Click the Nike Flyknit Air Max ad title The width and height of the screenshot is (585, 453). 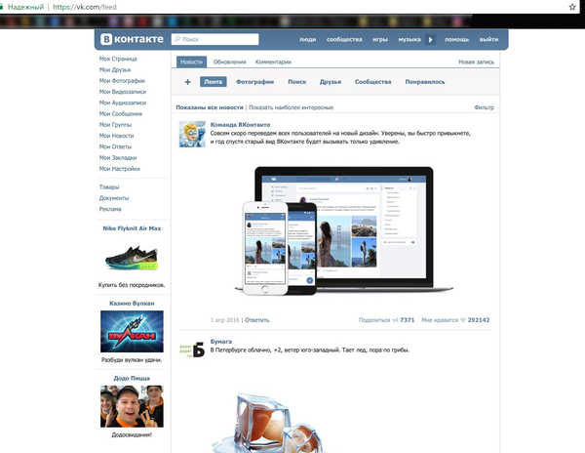[132, 228]
